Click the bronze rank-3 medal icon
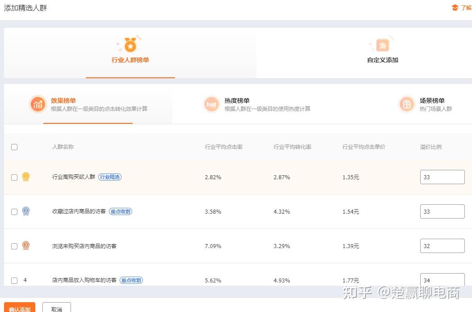The image size is (472, 312). coord(26,245)
